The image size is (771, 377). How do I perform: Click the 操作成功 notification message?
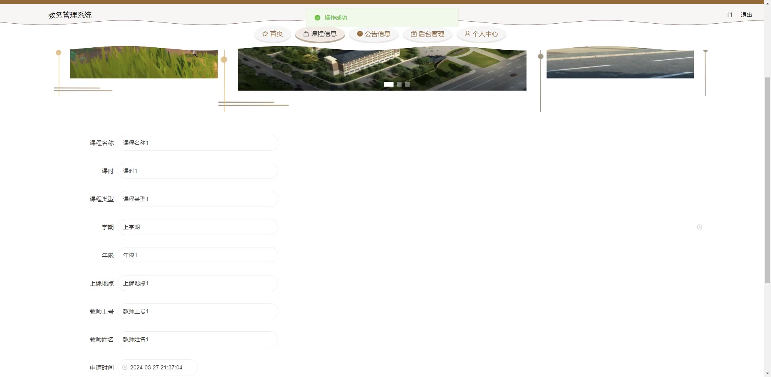[x=336, y=18]
